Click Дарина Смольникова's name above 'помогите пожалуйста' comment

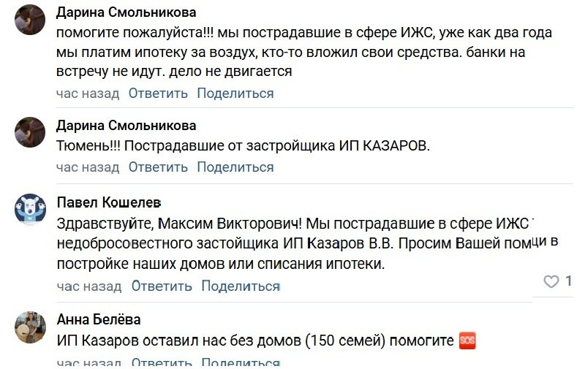(x=126, y=12)
